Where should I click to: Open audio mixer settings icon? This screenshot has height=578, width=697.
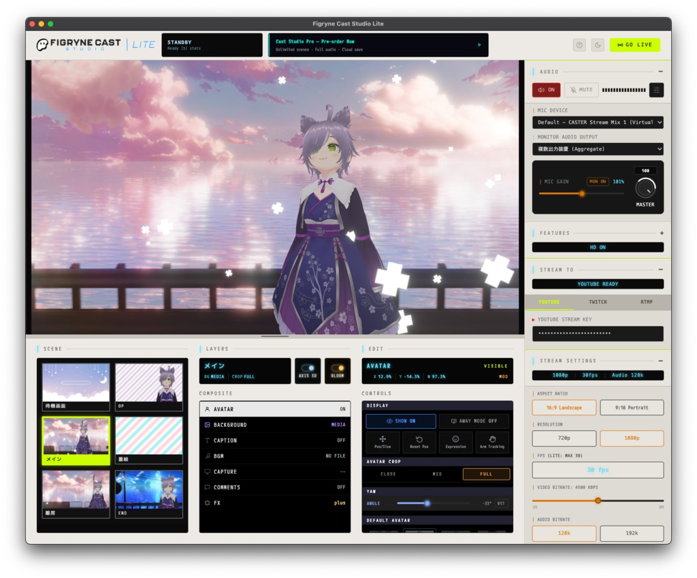[x=657, y=90]
